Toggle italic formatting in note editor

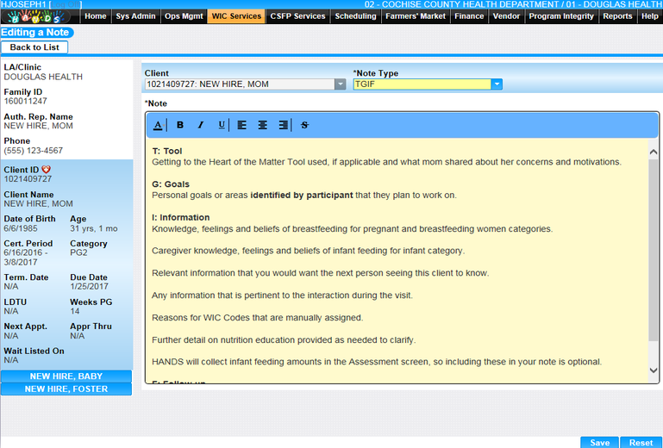pyautogui.click(x=201, y=125)
